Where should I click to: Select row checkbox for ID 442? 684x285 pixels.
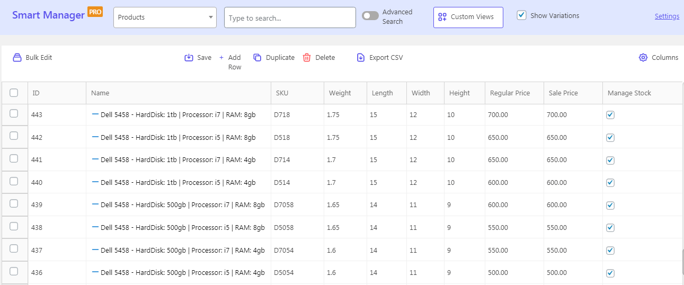click(14, 136)
